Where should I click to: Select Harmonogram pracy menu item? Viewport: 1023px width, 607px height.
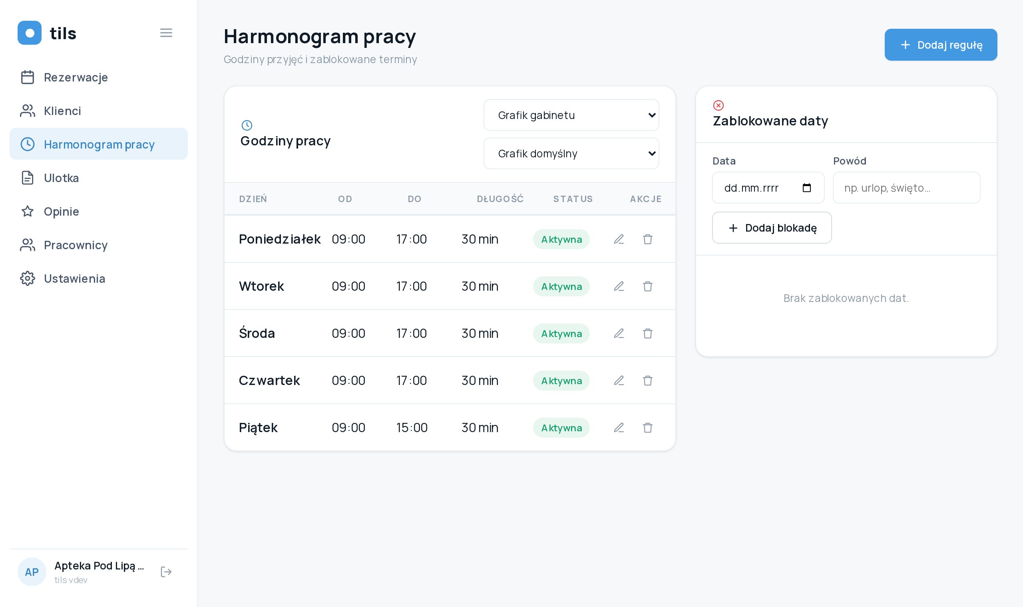[99, 145]
